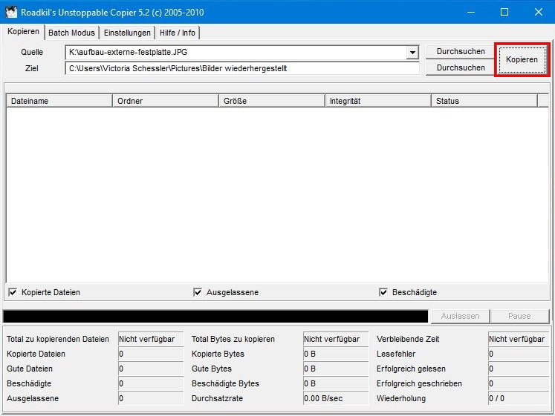The image size is (555, 416).
Task: Sort list by Größe column header
Action: pos(271,101)
